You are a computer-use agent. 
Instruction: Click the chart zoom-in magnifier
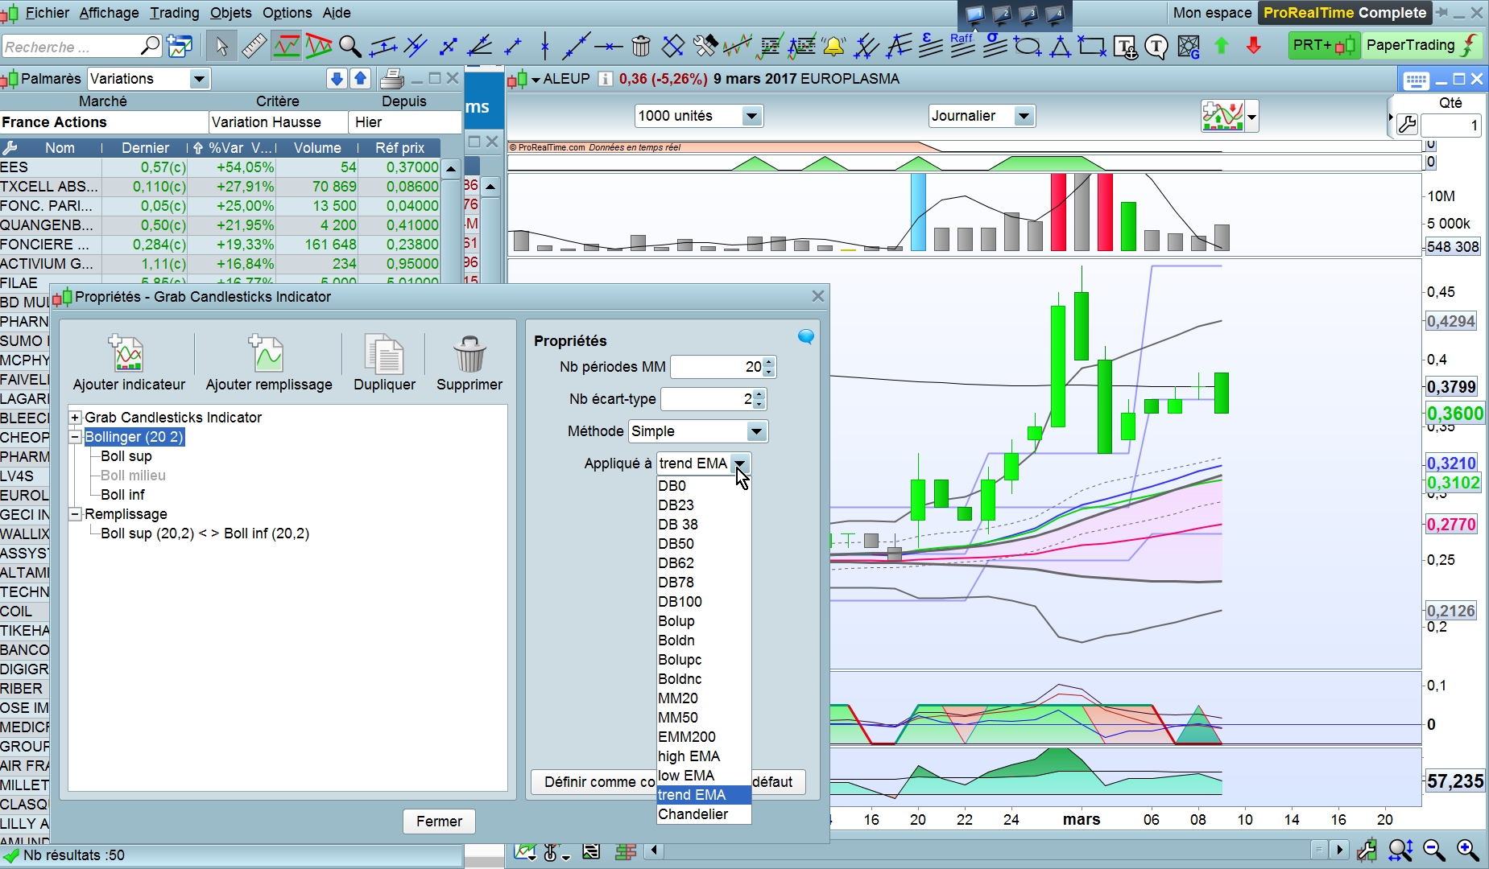(x=1467, y=850)
